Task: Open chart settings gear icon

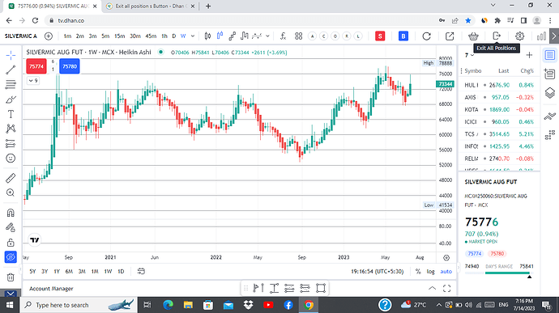Action: pos(520,36)
